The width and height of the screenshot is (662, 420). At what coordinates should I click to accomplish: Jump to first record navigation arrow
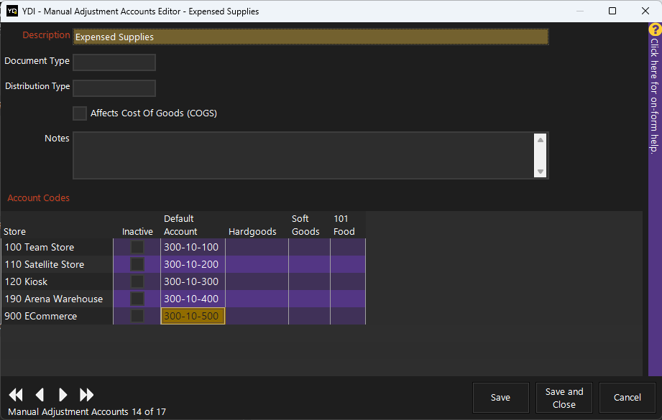[x=16, y=395]
